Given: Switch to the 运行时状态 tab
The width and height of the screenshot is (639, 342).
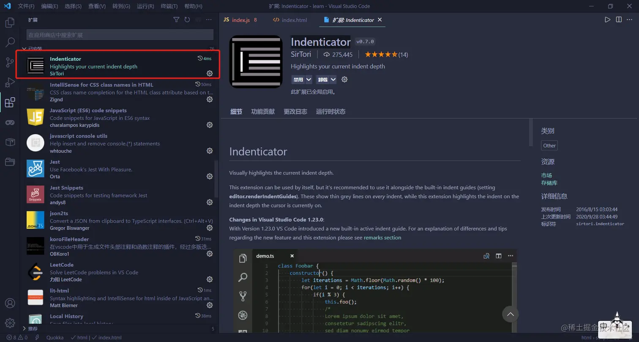Looking at the screenshot, I should pyautogui.click(x=330, y=111).
